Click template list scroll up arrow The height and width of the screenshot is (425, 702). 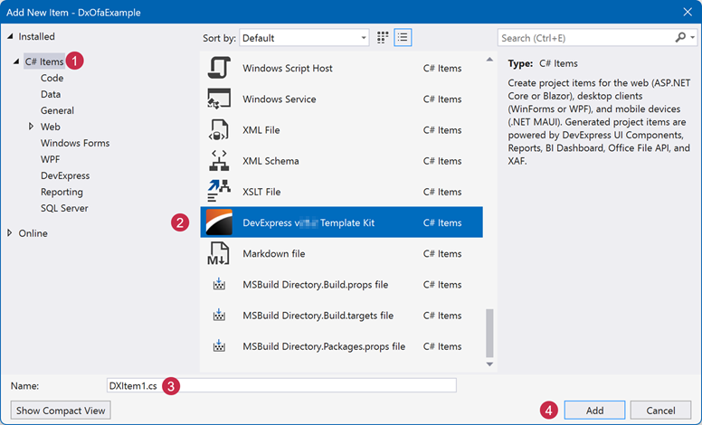coord(489,59)
